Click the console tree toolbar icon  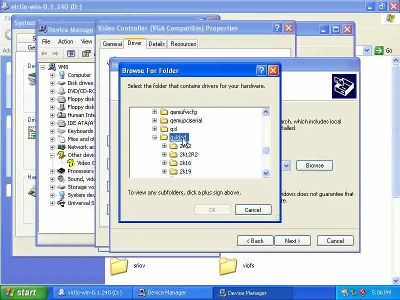(71, 53)
